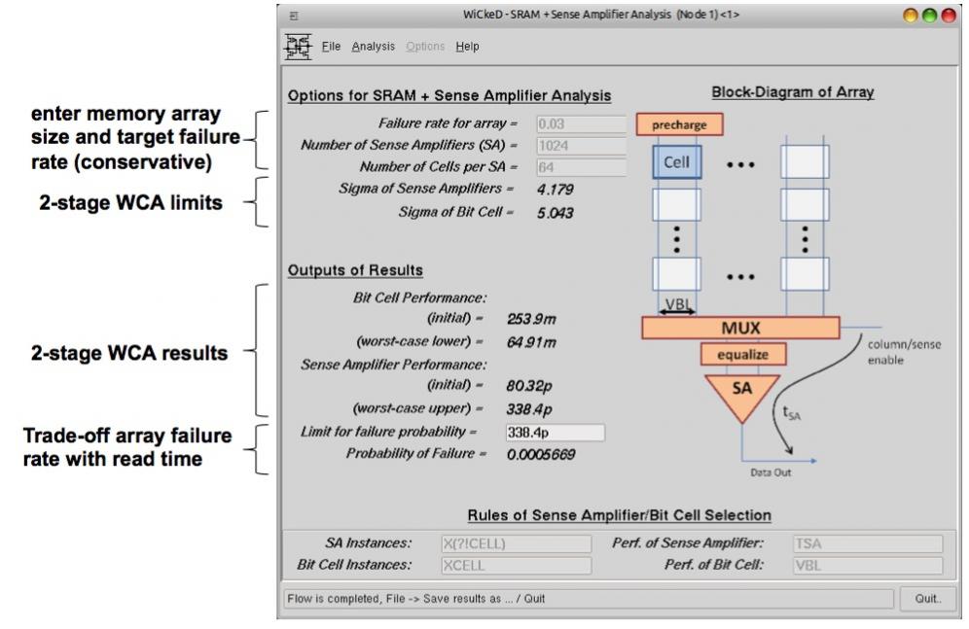Screen dimensions: 969x629
Task: Click the precharge block in diagram
Action: coord(679,124)
